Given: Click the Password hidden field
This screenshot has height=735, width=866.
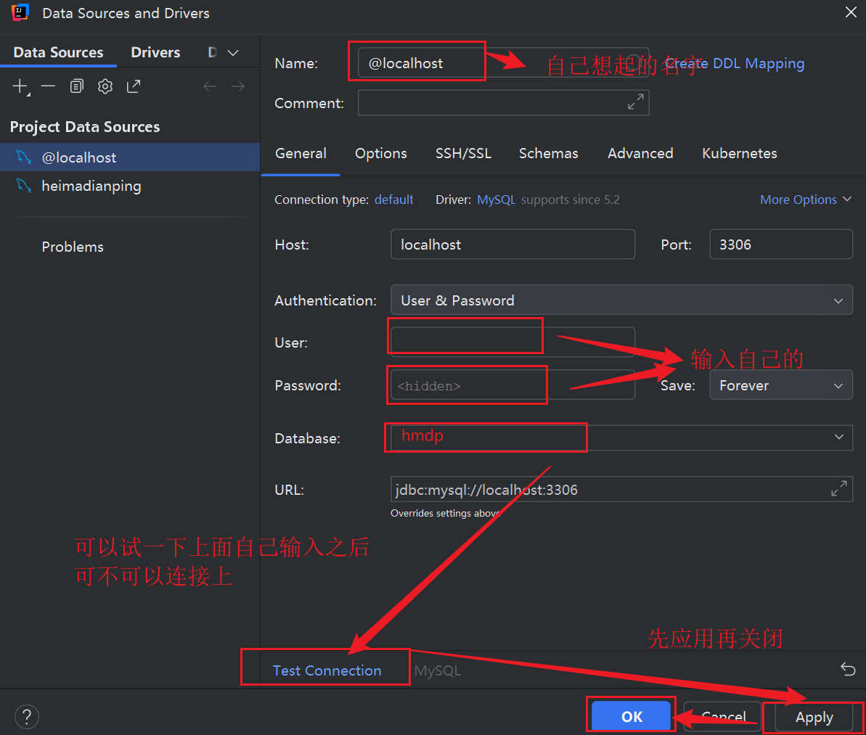Looking at the screenshot, I should (512, 385).
